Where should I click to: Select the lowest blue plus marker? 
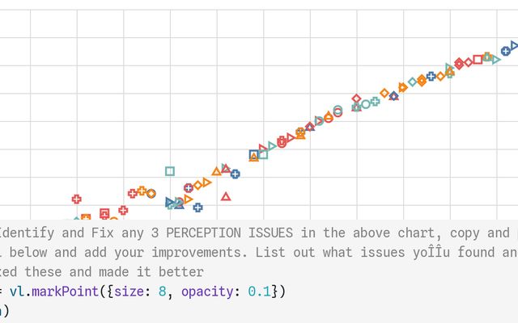[x=197, y=208]
